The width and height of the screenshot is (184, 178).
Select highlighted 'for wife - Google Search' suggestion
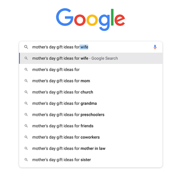[x=91, y=58]
